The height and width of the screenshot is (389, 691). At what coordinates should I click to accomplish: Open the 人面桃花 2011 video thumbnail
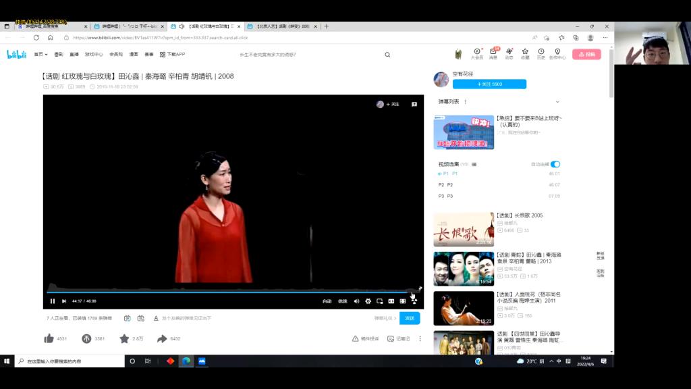[464, 308]
